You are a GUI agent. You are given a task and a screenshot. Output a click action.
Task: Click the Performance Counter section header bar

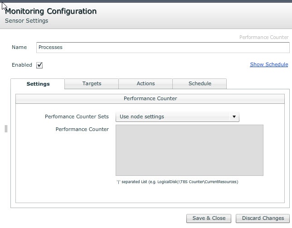click(x=150, y=98)
